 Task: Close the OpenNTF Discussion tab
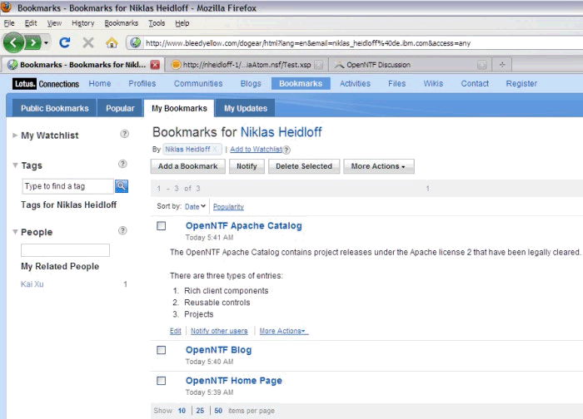click(x=482, y=65)
